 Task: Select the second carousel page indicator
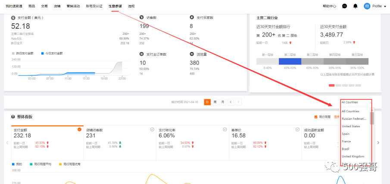click(x=338, y=85)
